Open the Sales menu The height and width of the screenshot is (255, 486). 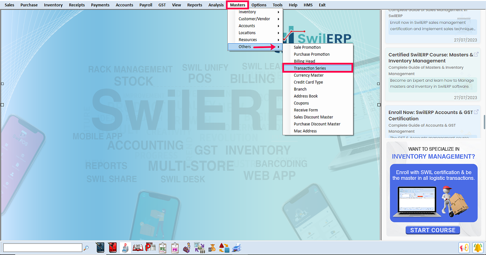pyautogui.click(x=9, y=5)
